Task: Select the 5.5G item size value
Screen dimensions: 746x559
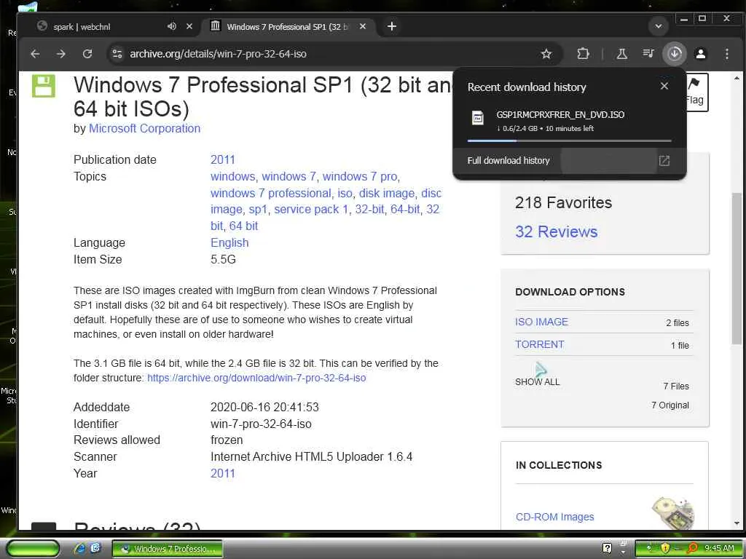Action: [x=223, y=260]
